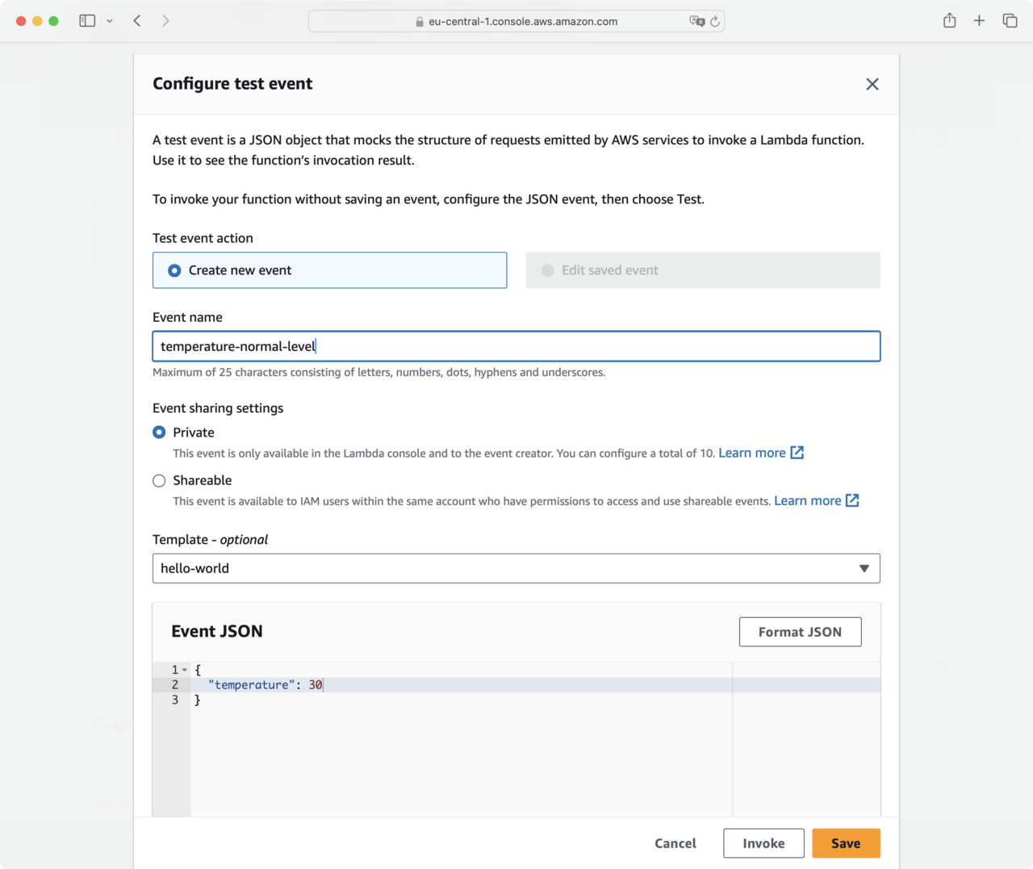1033x869 pixels.
Task: Open Learn more link for Private events
Action: [752, 453]
